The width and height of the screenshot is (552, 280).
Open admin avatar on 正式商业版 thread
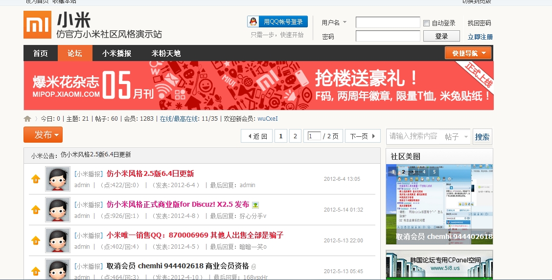point(58,209)
